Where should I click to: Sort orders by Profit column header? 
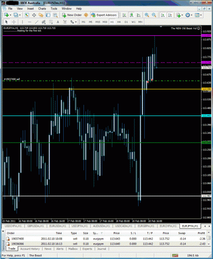tap(201, 233)
